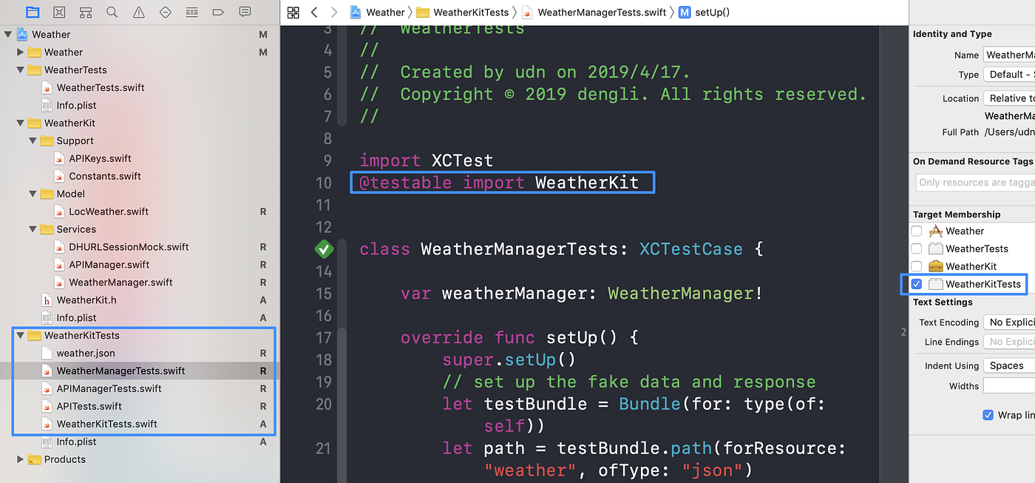Open the Issue navigator warning triangle
1035x483 pixels.
click(x=138, y=12)
